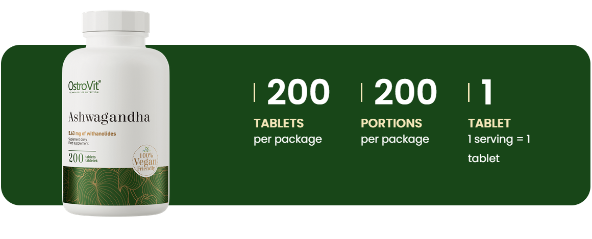Click the OstroVit logo on the bottle
The image size is (592, 239).
point(85,85)
